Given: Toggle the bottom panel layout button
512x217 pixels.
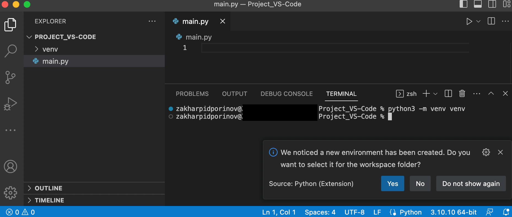Looking at the screenshot, I should coord(478,4).
